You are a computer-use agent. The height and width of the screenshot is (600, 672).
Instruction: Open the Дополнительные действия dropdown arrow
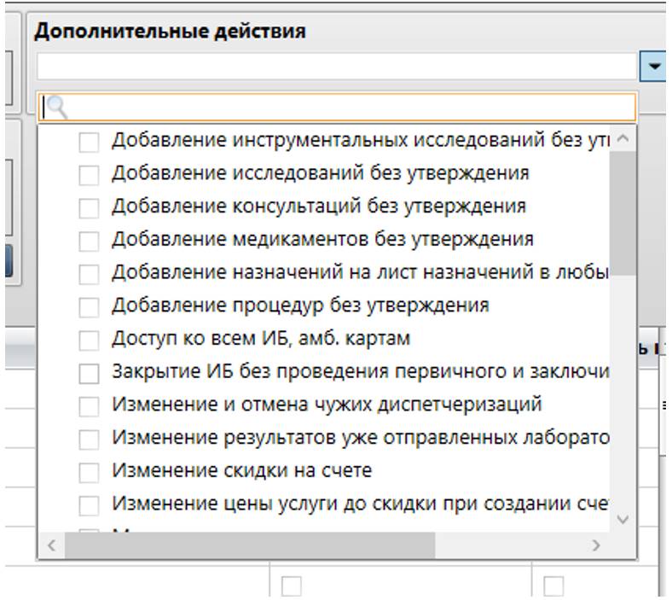tap(652, 67)
